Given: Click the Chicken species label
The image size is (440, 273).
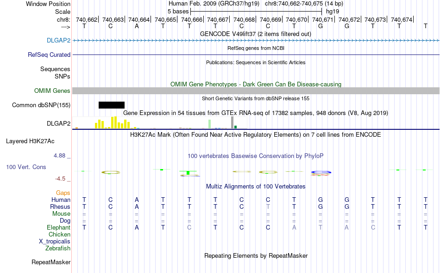Looking at the screenshot, I should (x=59, y=234).
